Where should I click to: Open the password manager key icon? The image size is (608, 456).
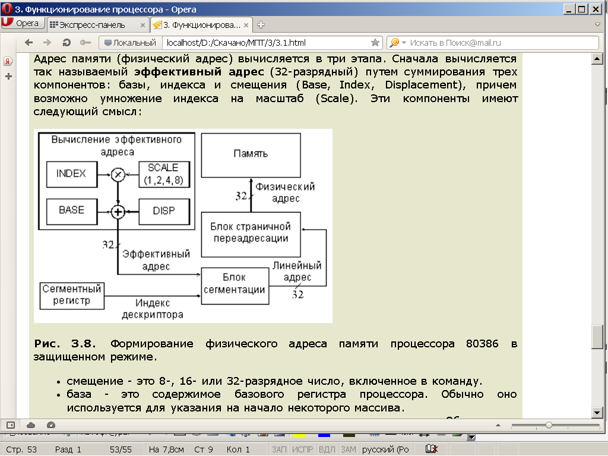[85, 43]
